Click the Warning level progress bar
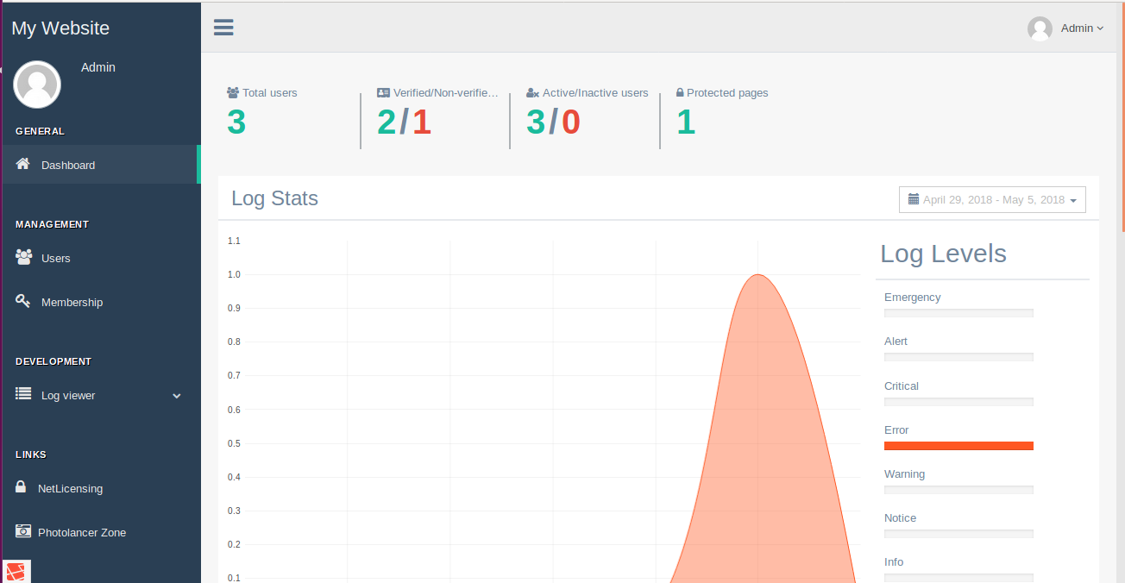This screenshot has width=1125, height=583. click(958, 490)
